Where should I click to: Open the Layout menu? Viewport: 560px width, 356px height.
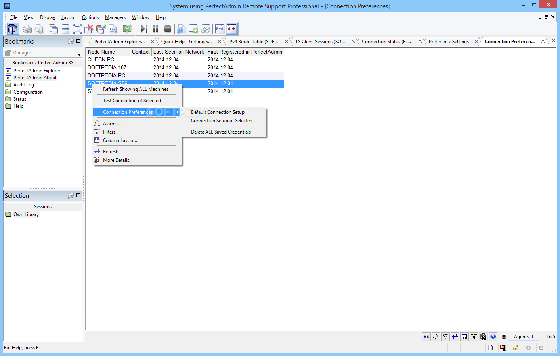click(69, 17)
